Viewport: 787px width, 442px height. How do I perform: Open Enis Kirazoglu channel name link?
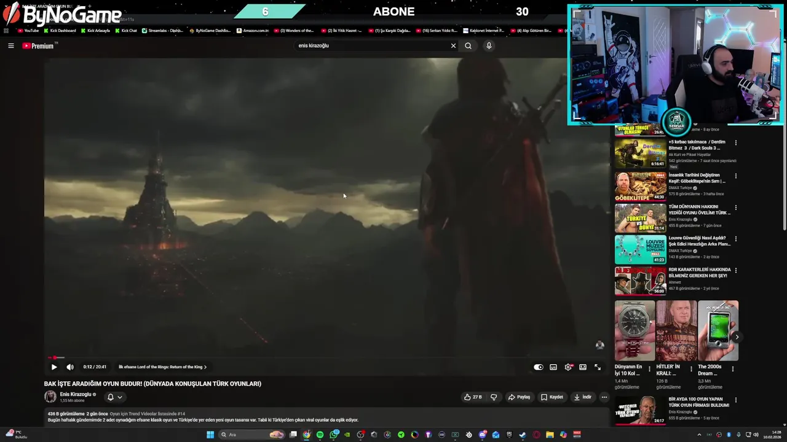point(76,395)
